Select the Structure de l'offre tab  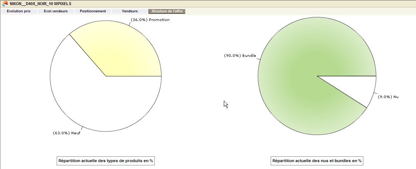pos(167,11)
